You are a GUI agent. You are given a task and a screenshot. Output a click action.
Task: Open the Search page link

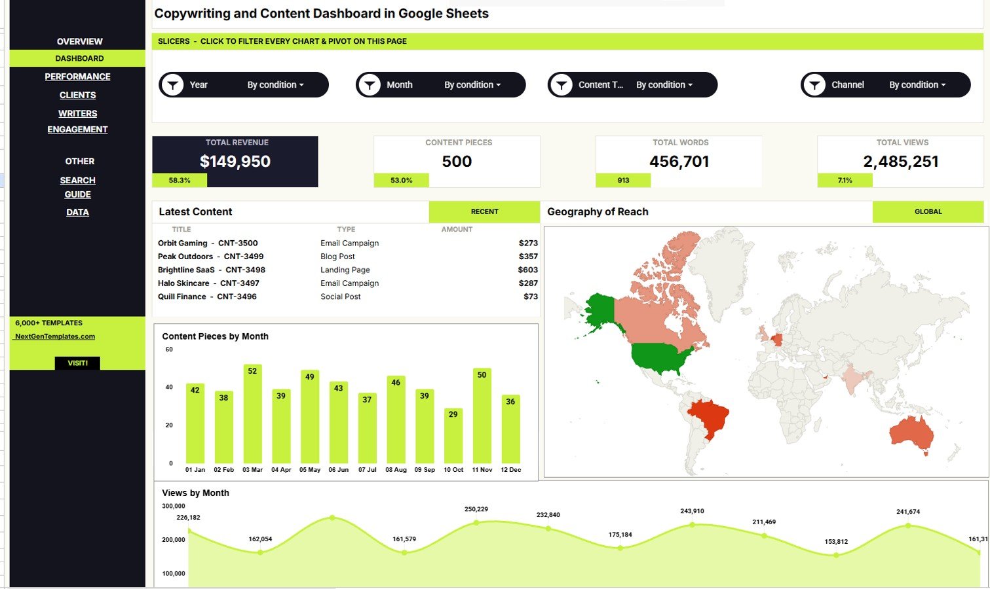coord(77,181)
